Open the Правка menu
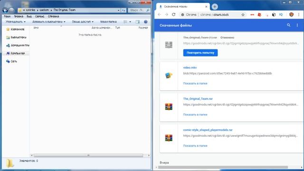 [19, 16]
